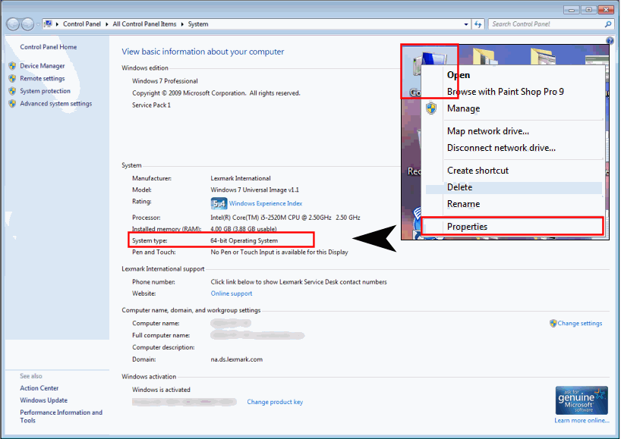Click the Windows 7 Professional text
Viewport: 621px width, 439px height.
pos(165,81)
